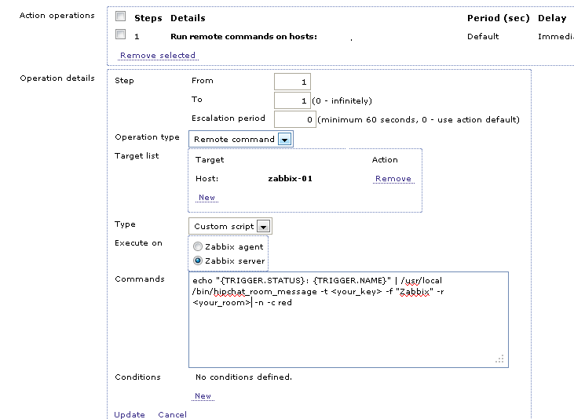Click the 'Execute on' label
Screen dimensions: 574x419
click(x=138, y=243)
